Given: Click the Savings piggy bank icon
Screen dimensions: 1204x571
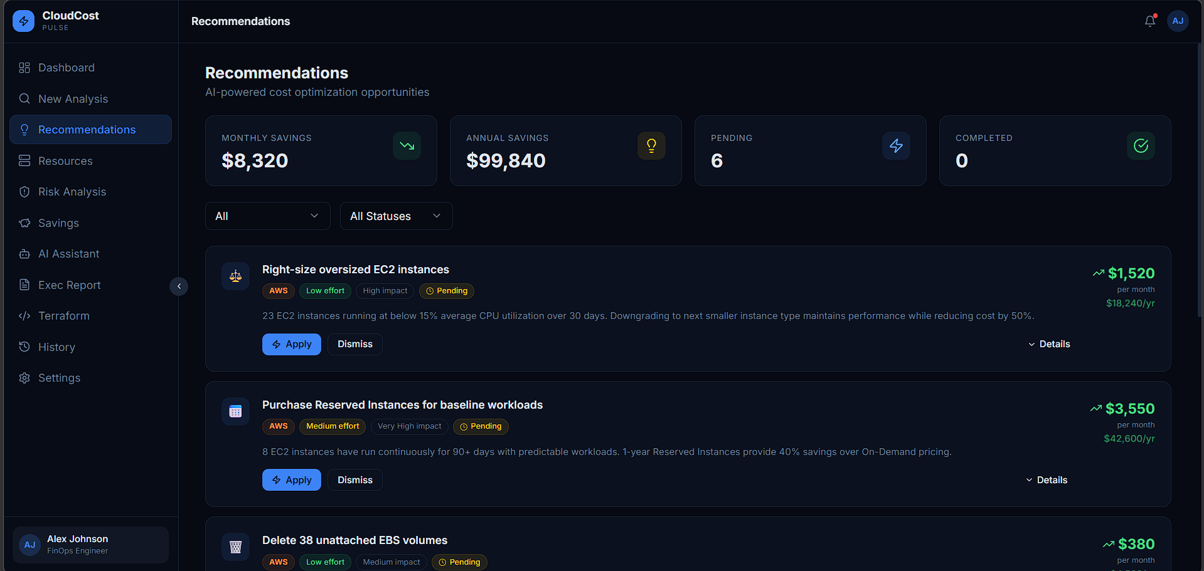Looking at the screenshot, I should tap(24, 223).
